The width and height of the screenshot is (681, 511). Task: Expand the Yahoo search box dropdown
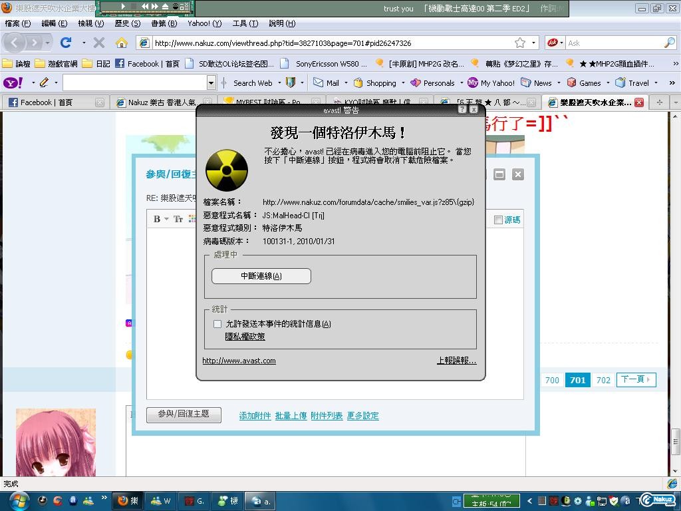[x=211, y=83]
